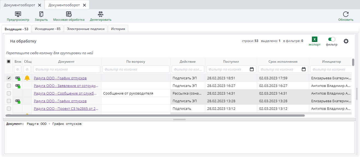This screenshot has height=157, width=360.
Task: Open Радуга ООО - Заявление от сотрудника link
Action: (66, 86)
